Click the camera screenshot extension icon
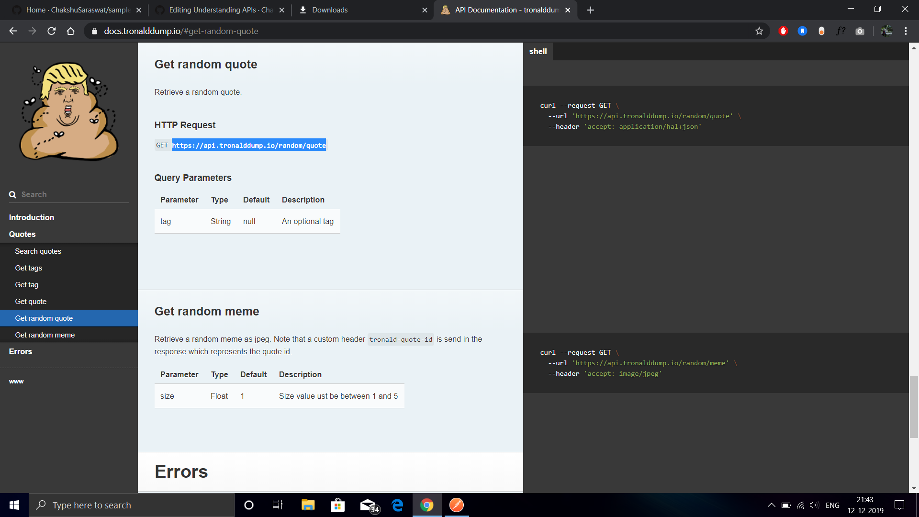Image resolution: width=919 pixels, height=517 pixels. [860, 31]
